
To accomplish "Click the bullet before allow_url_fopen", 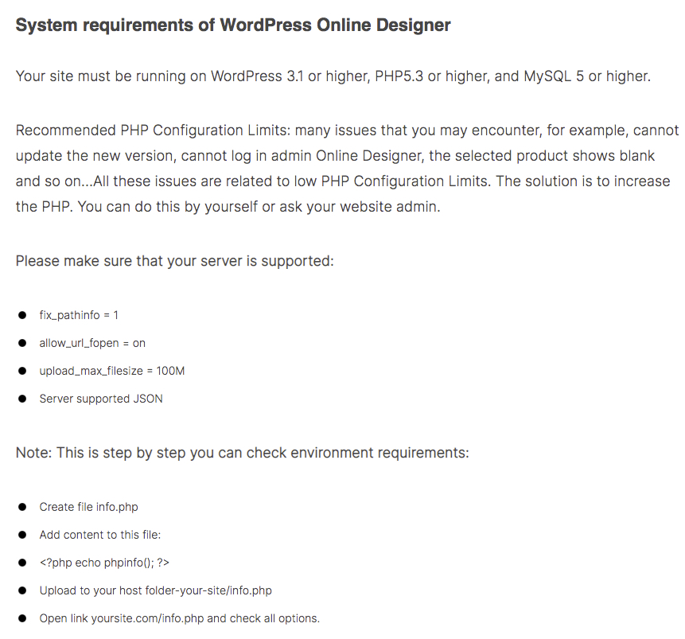I will (x=22, y=343).
